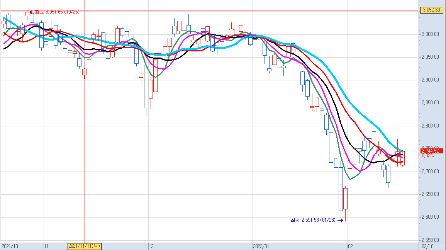Click the 2021/10 date axis label
The width and height of the screenshot is (446, 250).
(10, 246)
